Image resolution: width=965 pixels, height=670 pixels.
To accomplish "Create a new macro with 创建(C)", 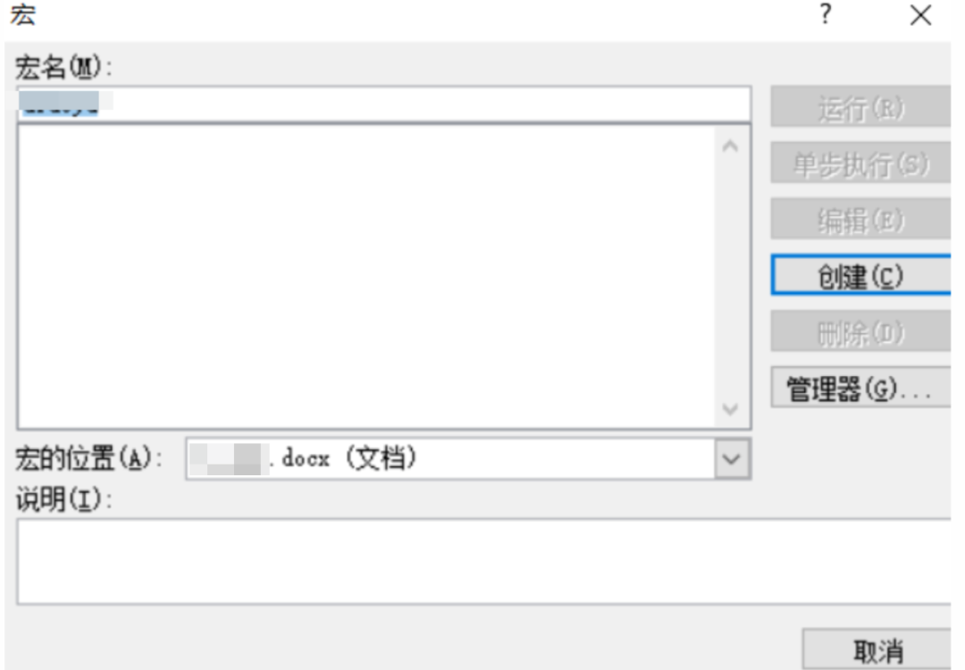I will (x=860, y=275).
